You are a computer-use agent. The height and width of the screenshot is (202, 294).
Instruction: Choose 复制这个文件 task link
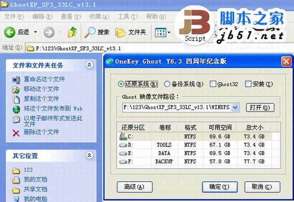(41, 99)
